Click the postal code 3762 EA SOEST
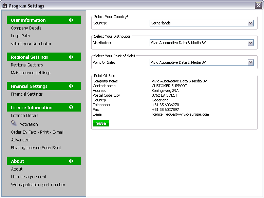Image resolution: width=264 pixels, height=198 pixels. click(165, 95)
